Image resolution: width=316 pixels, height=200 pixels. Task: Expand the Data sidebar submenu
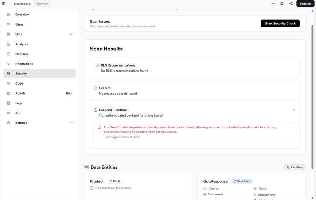[71, 35]
